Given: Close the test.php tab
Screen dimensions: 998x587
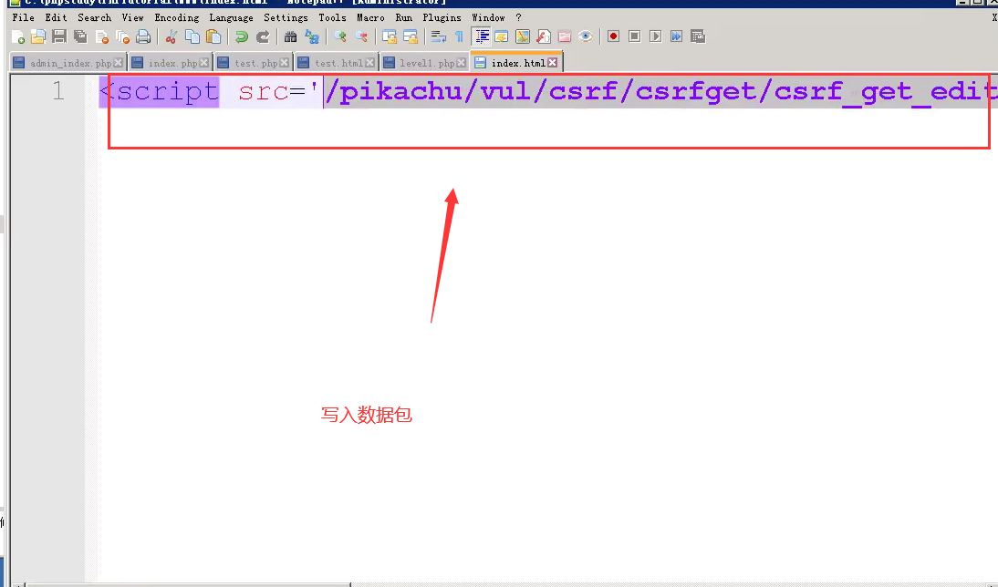Looking at the screenshot, I should 284,63.
